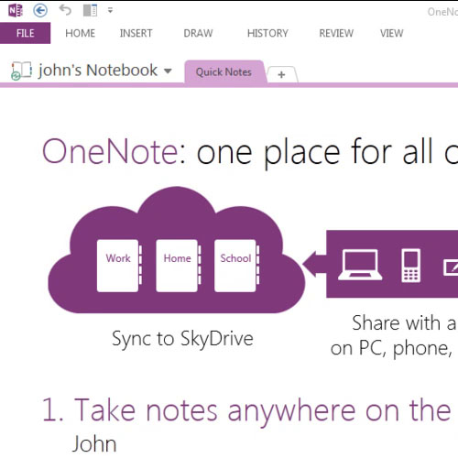Switch to the INSERT ribbon tab
The width and height of the screenshot is (458, 458).
(136, 33)
